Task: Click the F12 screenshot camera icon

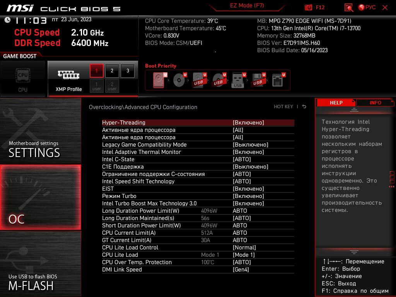Action: pos(308,7)
